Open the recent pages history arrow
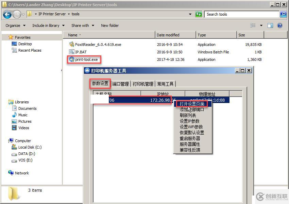 pos(23,14)
